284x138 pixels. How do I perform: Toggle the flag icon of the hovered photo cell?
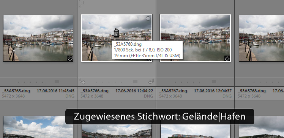coord(81,4)
